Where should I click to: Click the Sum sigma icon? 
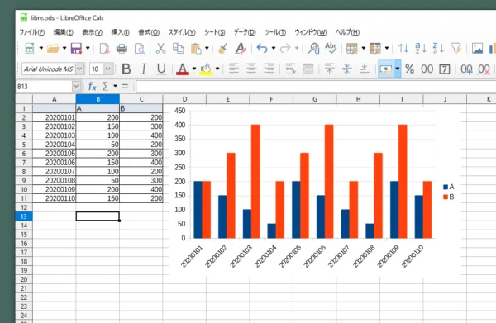(x=105, y=86)
